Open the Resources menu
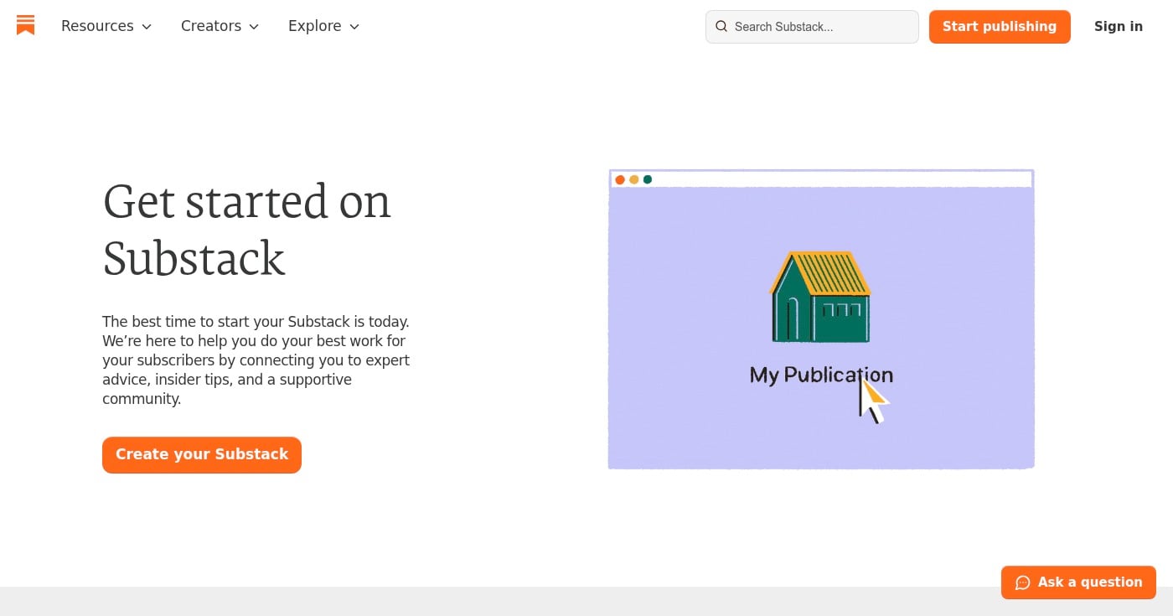 click(x=106, y=26)
